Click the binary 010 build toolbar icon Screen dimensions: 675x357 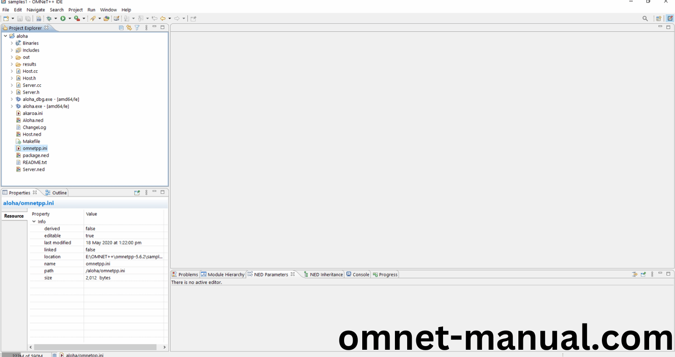pos(39,19)
